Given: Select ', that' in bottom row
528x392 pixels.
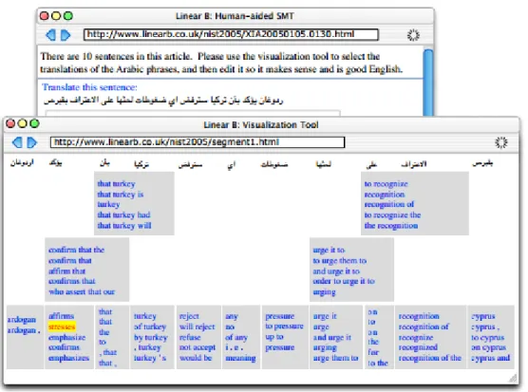Looking at the screenshot, I should pyautogui.click(x=107, y=352).
